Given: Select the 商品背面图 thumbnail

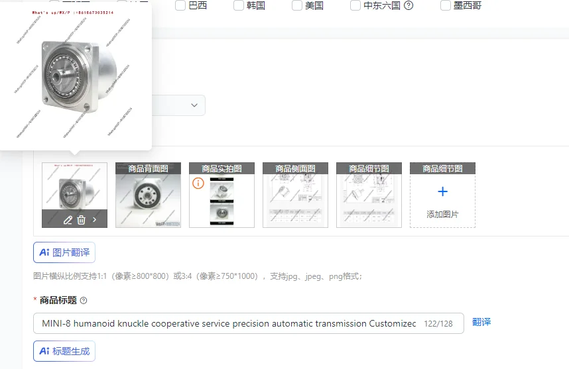Looking at the screenshot, I should point(148,195).
